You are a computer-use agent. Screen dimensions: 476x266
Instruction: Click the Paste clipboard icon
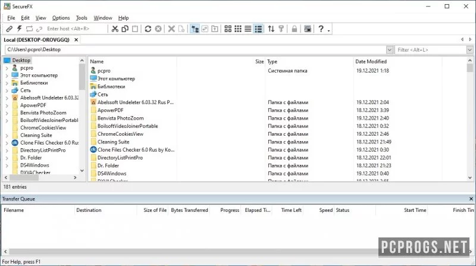(135, 29)
